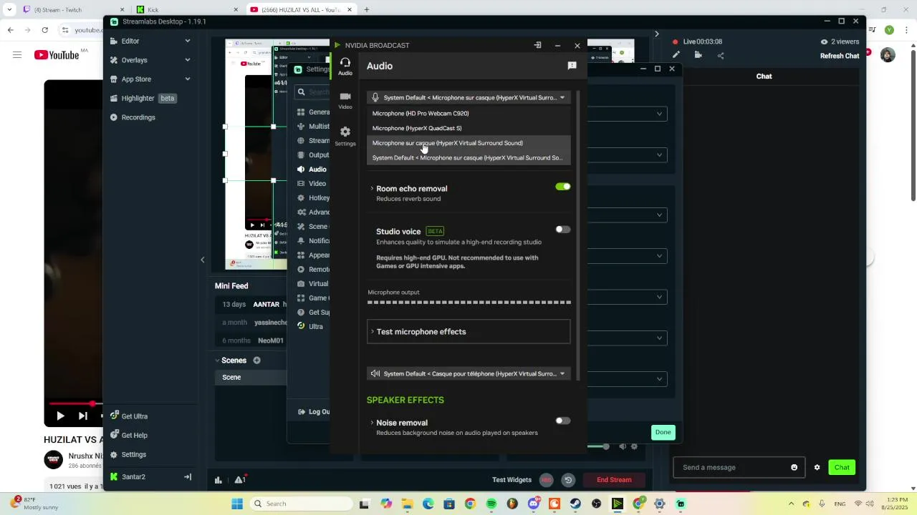The image size is (917, 515).
Task: Click the green Chat send button
Action: (842, 468)
